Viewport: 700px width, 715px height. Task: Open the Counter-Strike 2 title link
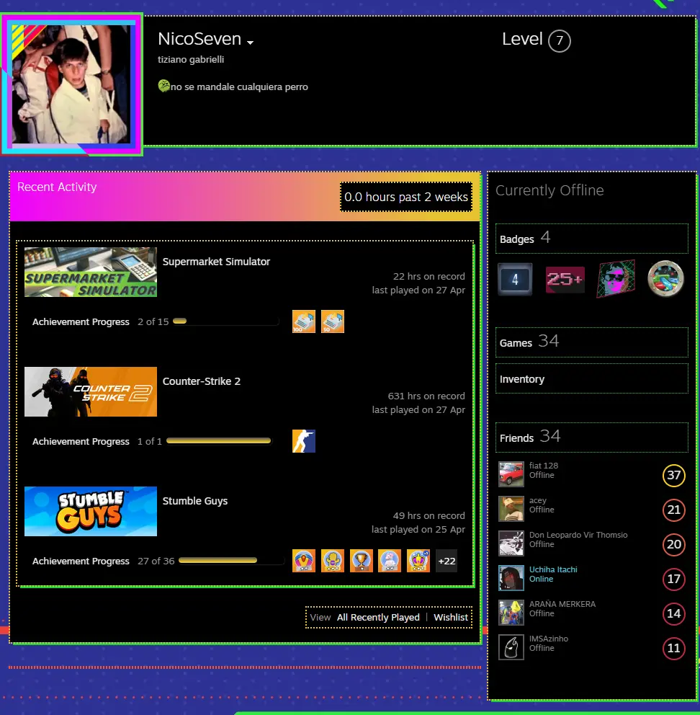(x=202, y=381)
